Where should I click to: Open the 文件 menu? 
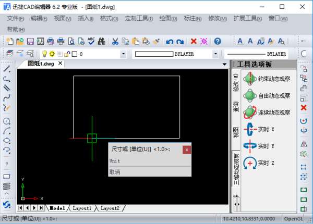tap(15, 19)
